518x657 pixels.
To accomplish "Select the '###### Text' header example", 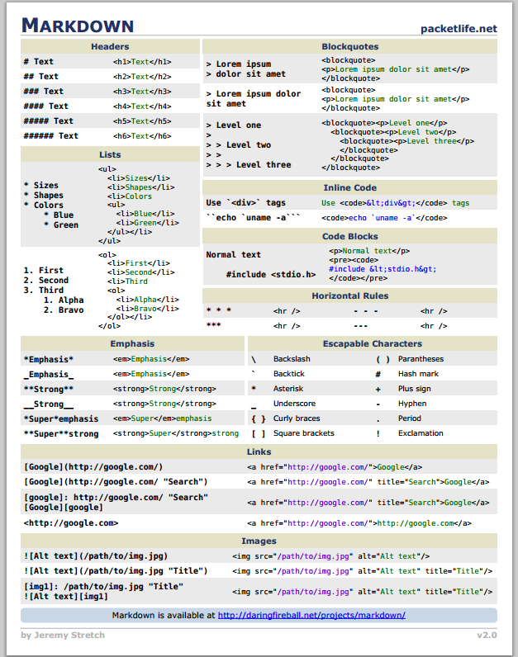I will [51, 136].
